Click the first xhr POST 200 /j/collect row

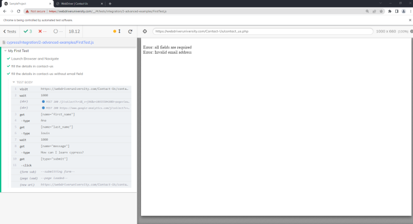coord(71,102)
